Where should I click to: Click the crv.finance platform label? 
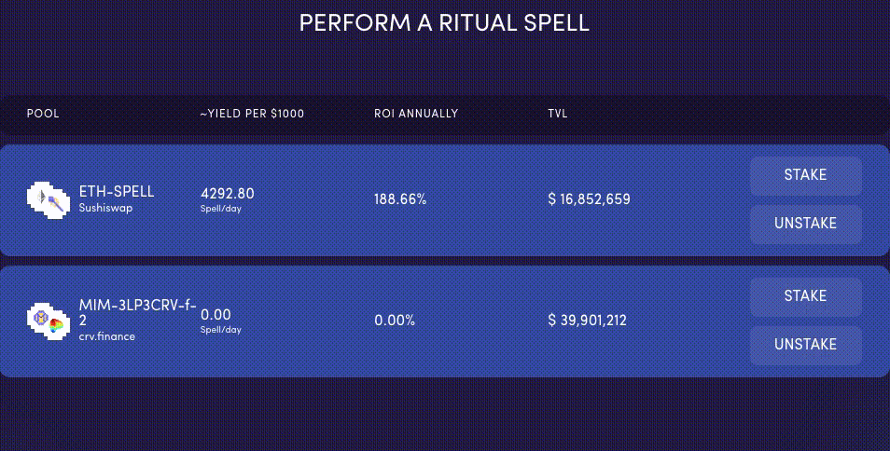pyautogui.click(x=106, y=335)
